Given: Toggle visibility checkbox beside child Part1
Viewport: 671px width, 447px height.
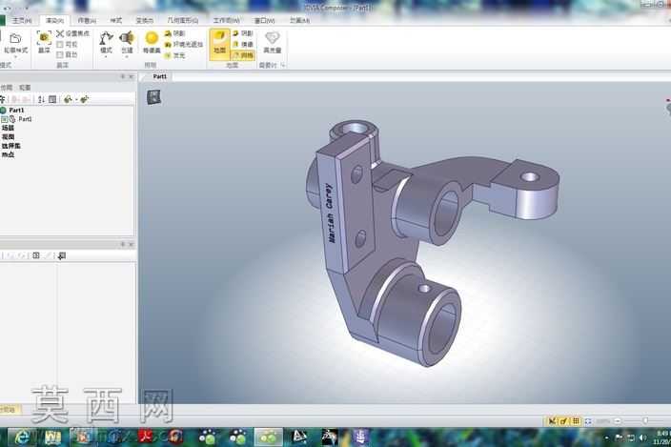Looking at the screenshot, I should 4,119.
